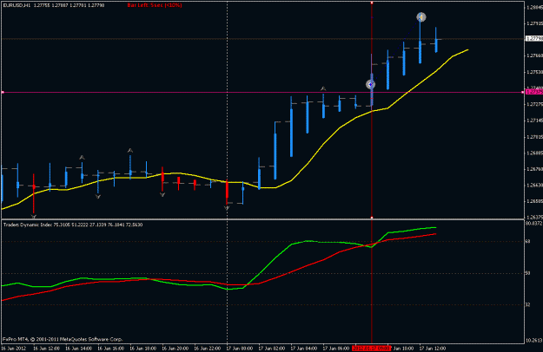Grab the right handle of the magenta horizontal line

click(x=522, y=92)
